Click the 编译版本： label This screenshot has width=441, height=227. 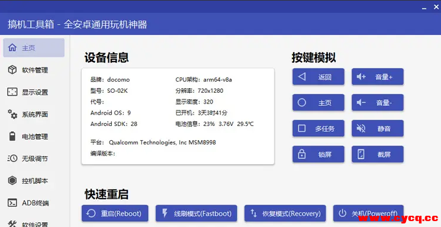point(102,153)
